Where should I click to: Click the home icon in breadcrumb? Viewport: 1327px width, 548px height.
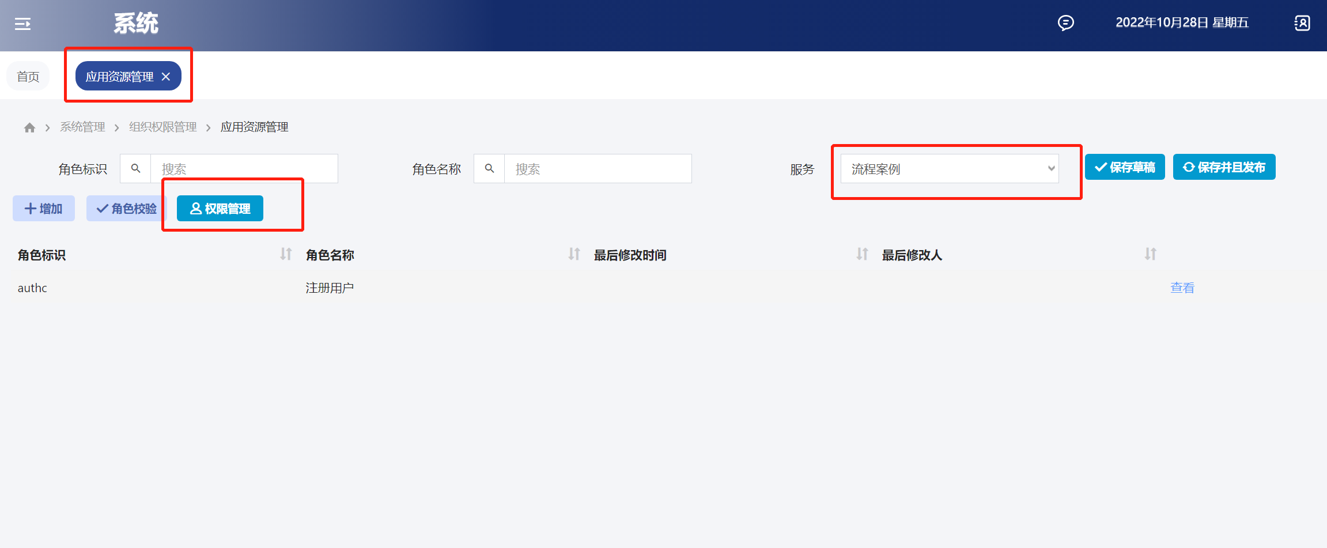point(29,127)
